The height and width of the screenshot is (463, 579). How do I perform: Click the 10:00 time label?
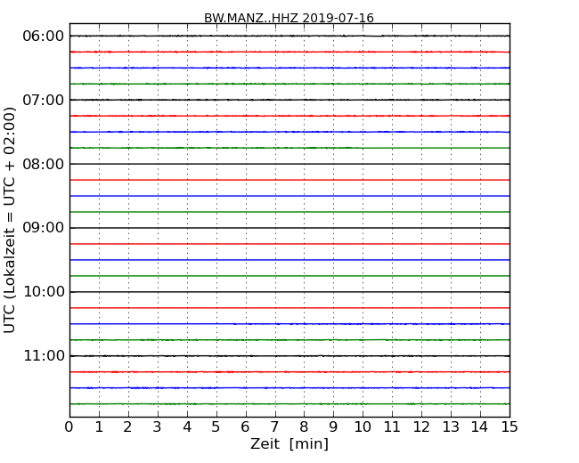pyautogui.click(x=44, y=292)
